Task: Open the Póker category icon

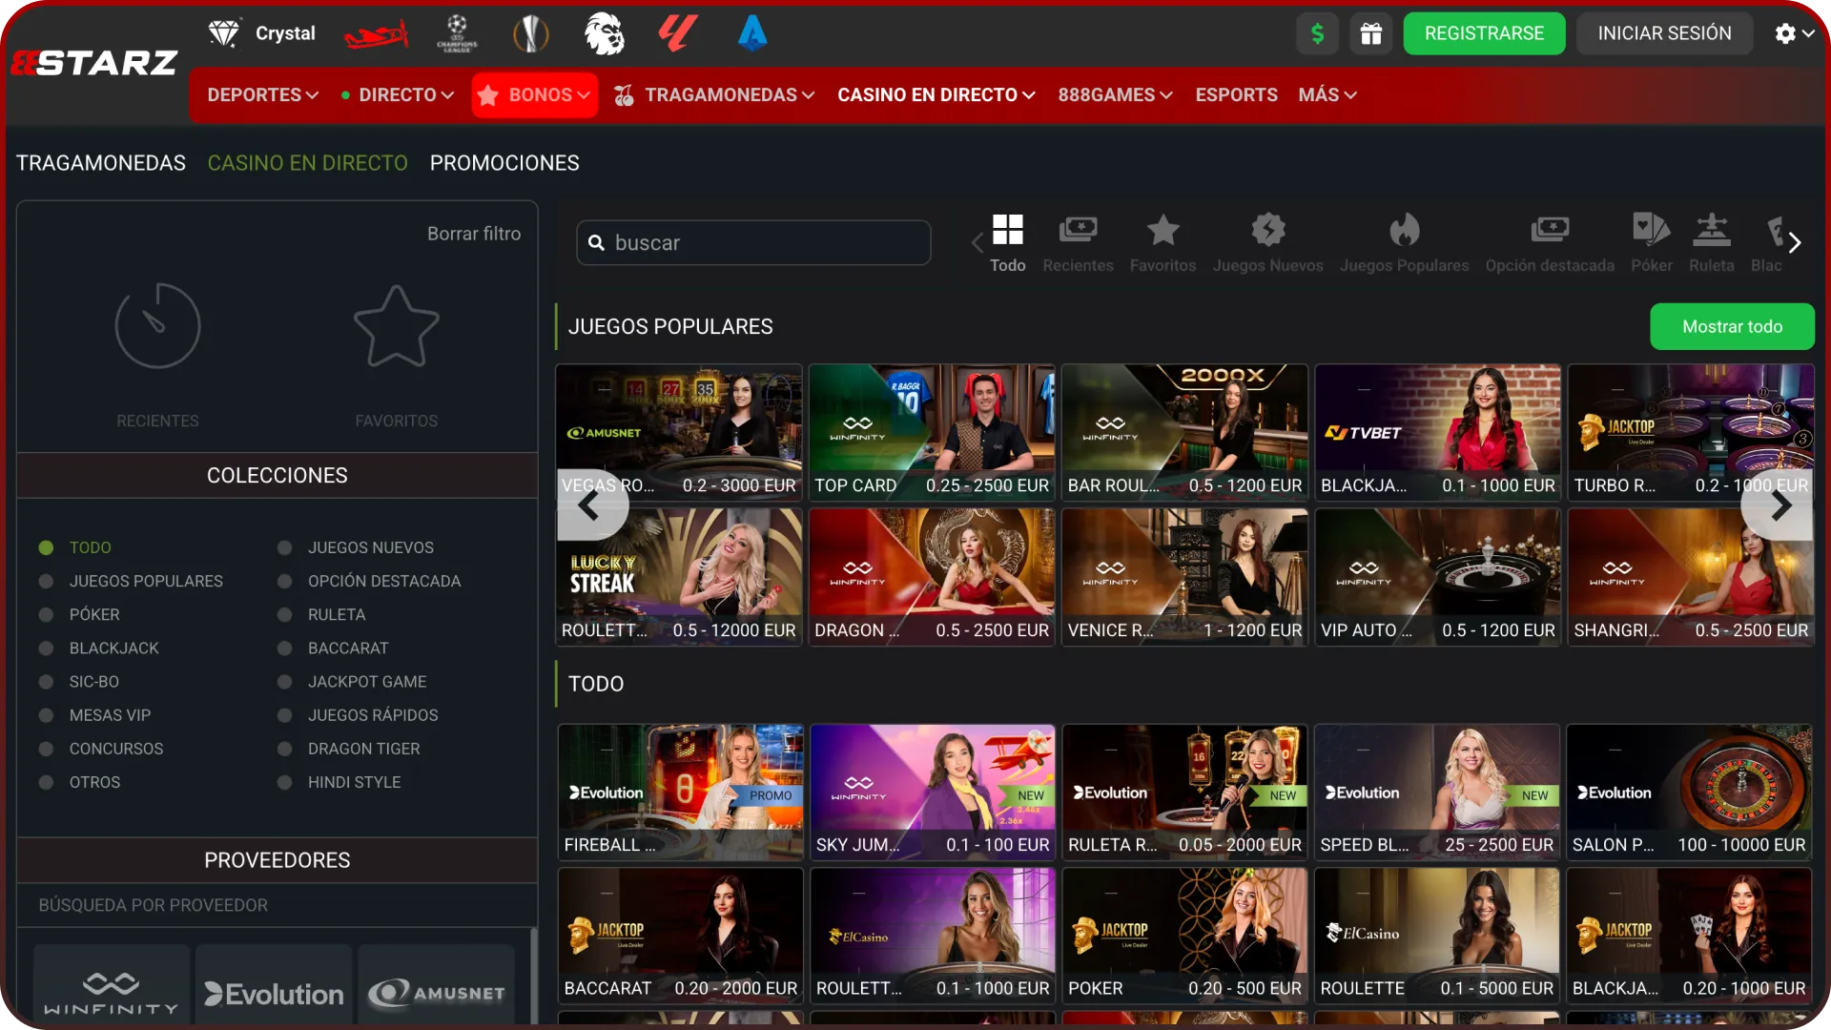Action: [x=1651, y=232]
